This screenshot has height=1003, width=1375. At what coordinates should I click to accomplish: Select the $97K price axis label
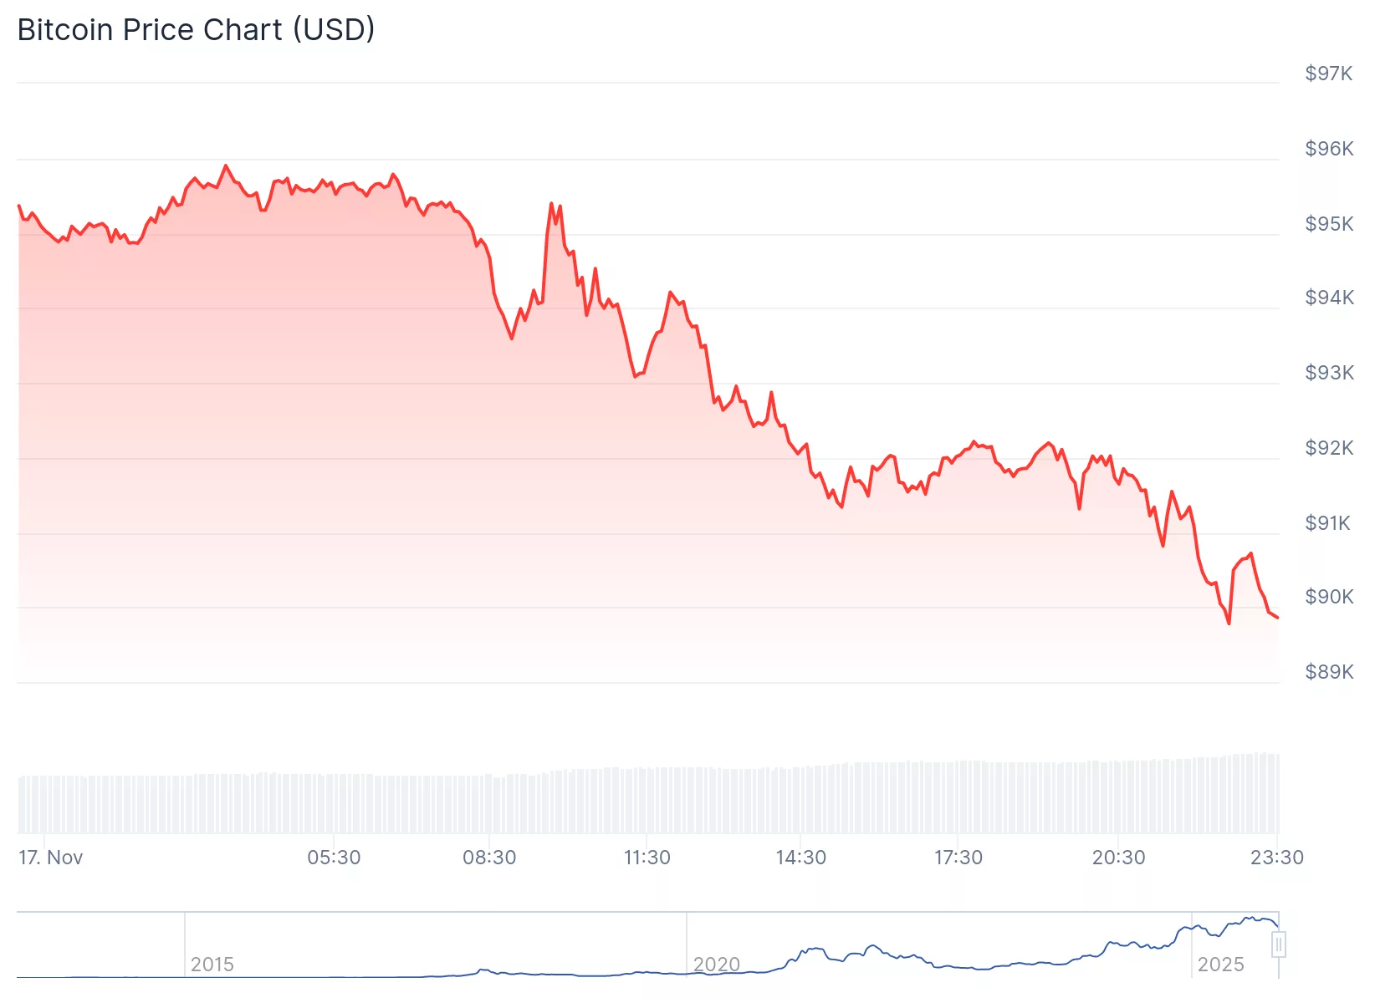1328,74
